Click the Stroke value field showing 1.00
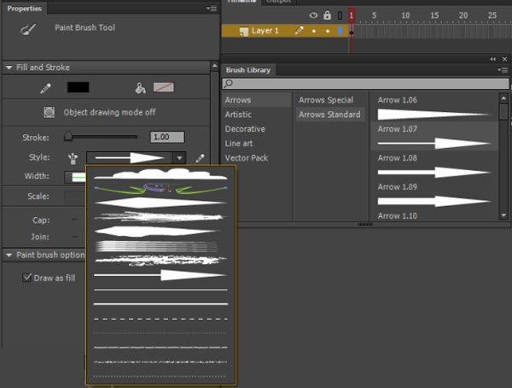The width and height of the screenshot is (512, 388). point(167,137)
